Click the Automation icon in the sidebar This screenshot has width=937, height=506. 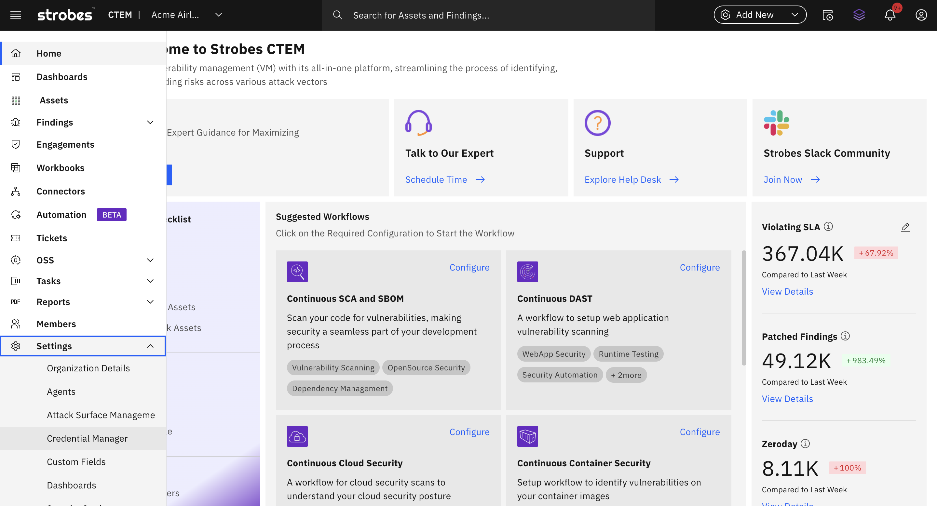click(16, 215)
